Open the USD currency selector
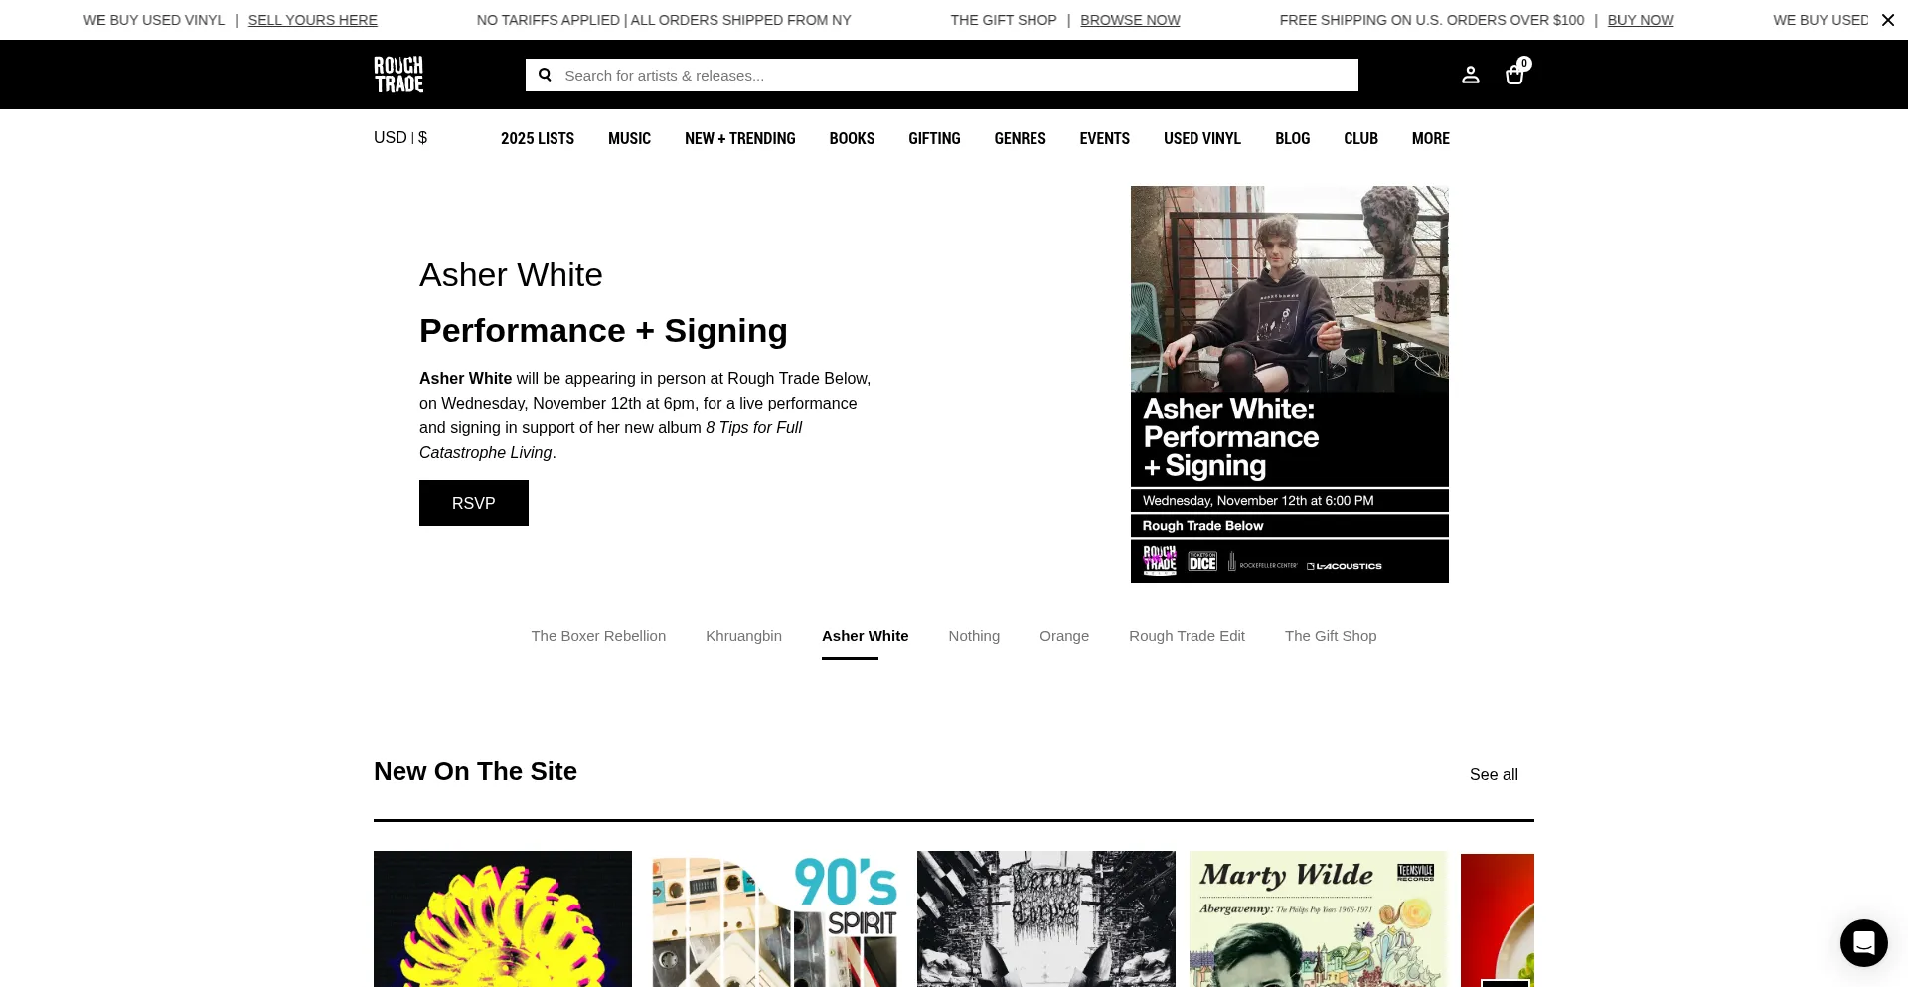Screen dimensions: 1908x987 pyautogui.click(x=400, y=138)
